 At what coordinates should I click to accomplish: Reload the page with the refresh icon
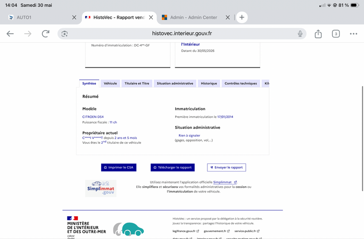(x=46, y=34)
